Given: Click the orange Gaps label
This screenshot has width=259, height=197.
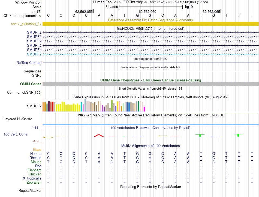Looking at the screenshot, I should coord(37,150).
